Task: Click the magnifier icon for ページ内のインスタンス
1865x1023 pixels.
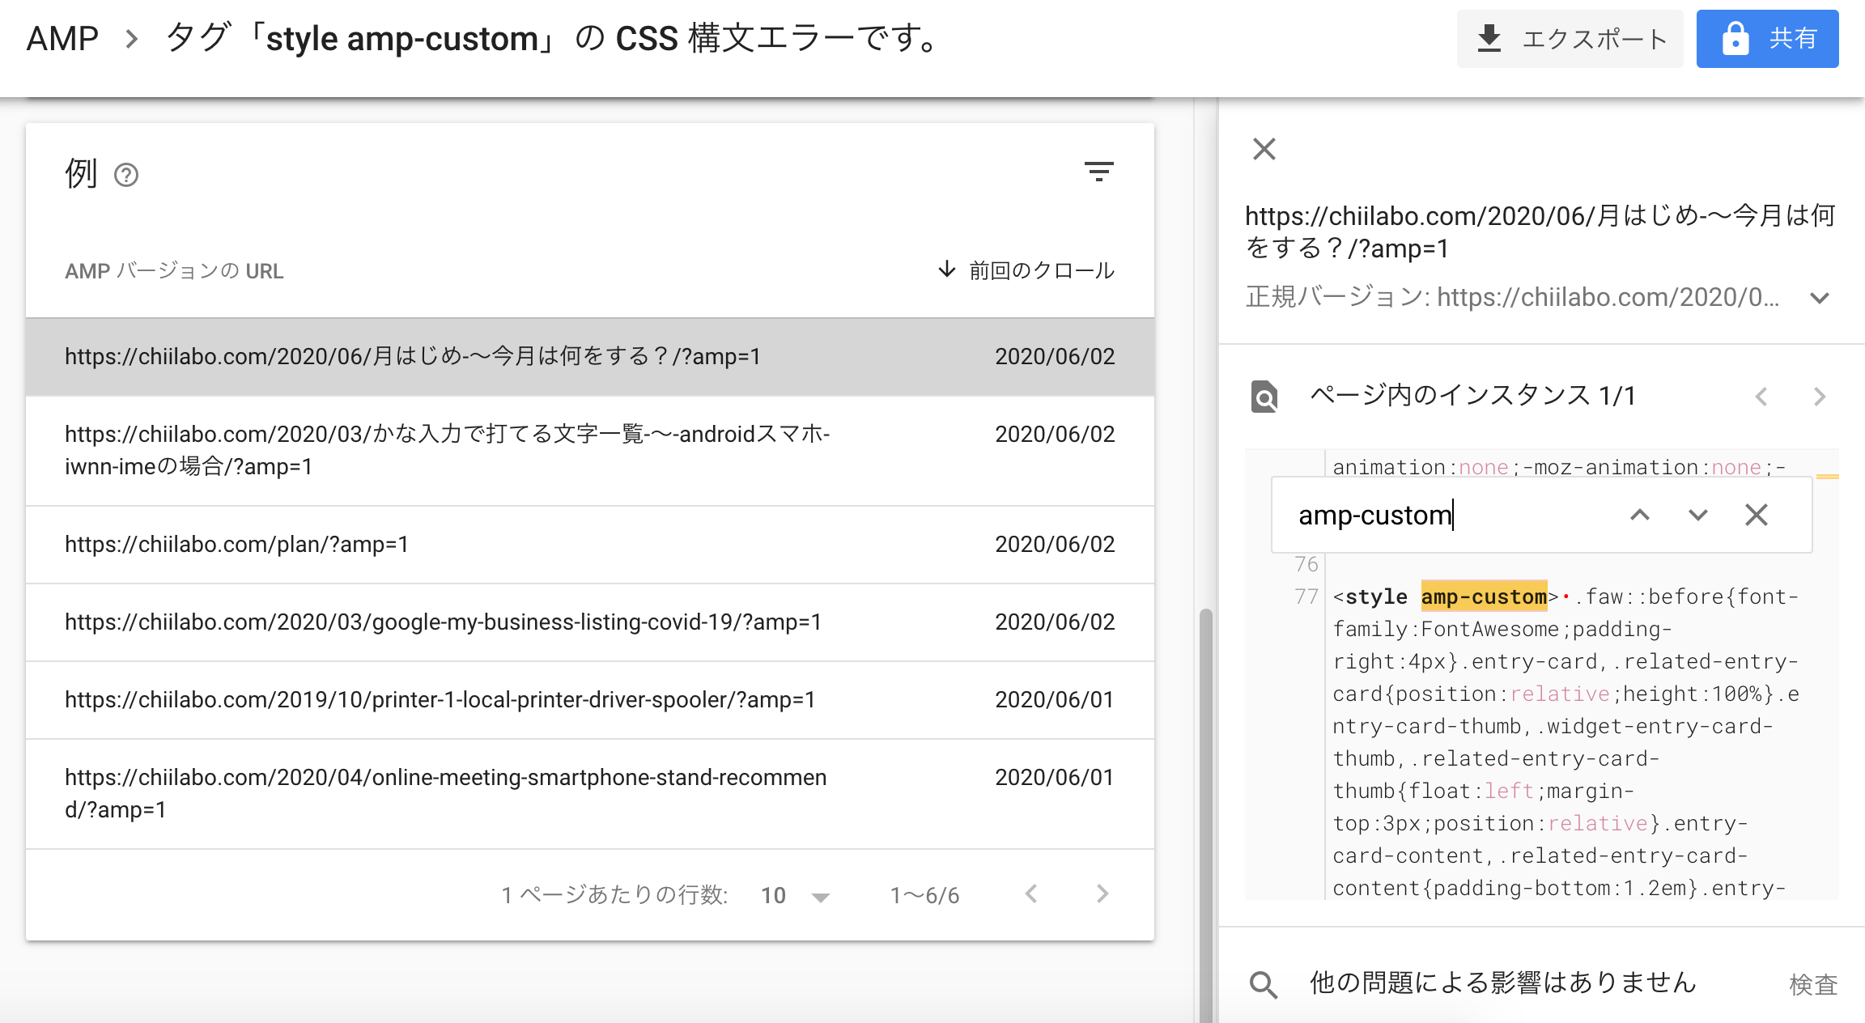Action: [1264, 397]
